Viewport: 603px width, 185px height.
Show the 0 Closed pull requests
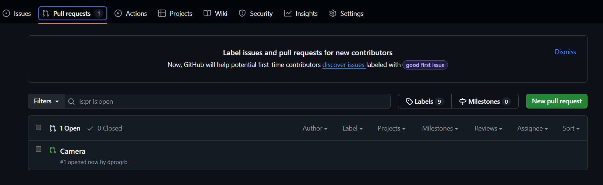(x=105, y=128)
